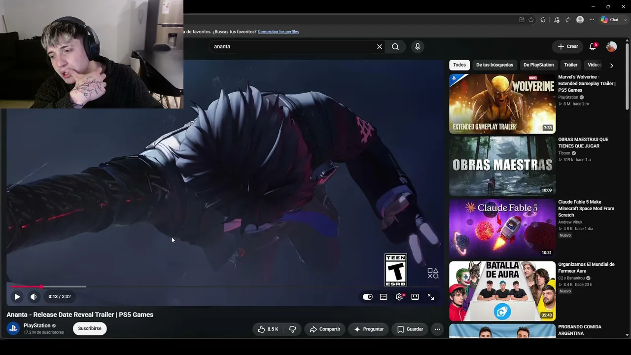Select the 'Todos' filter chip
631x355 pixels.
(459, 65)
